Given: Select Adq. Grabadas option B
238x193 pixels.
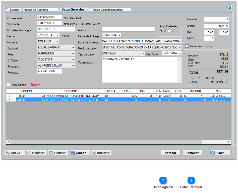Looking at the screenshot, I should pos(169,31).
